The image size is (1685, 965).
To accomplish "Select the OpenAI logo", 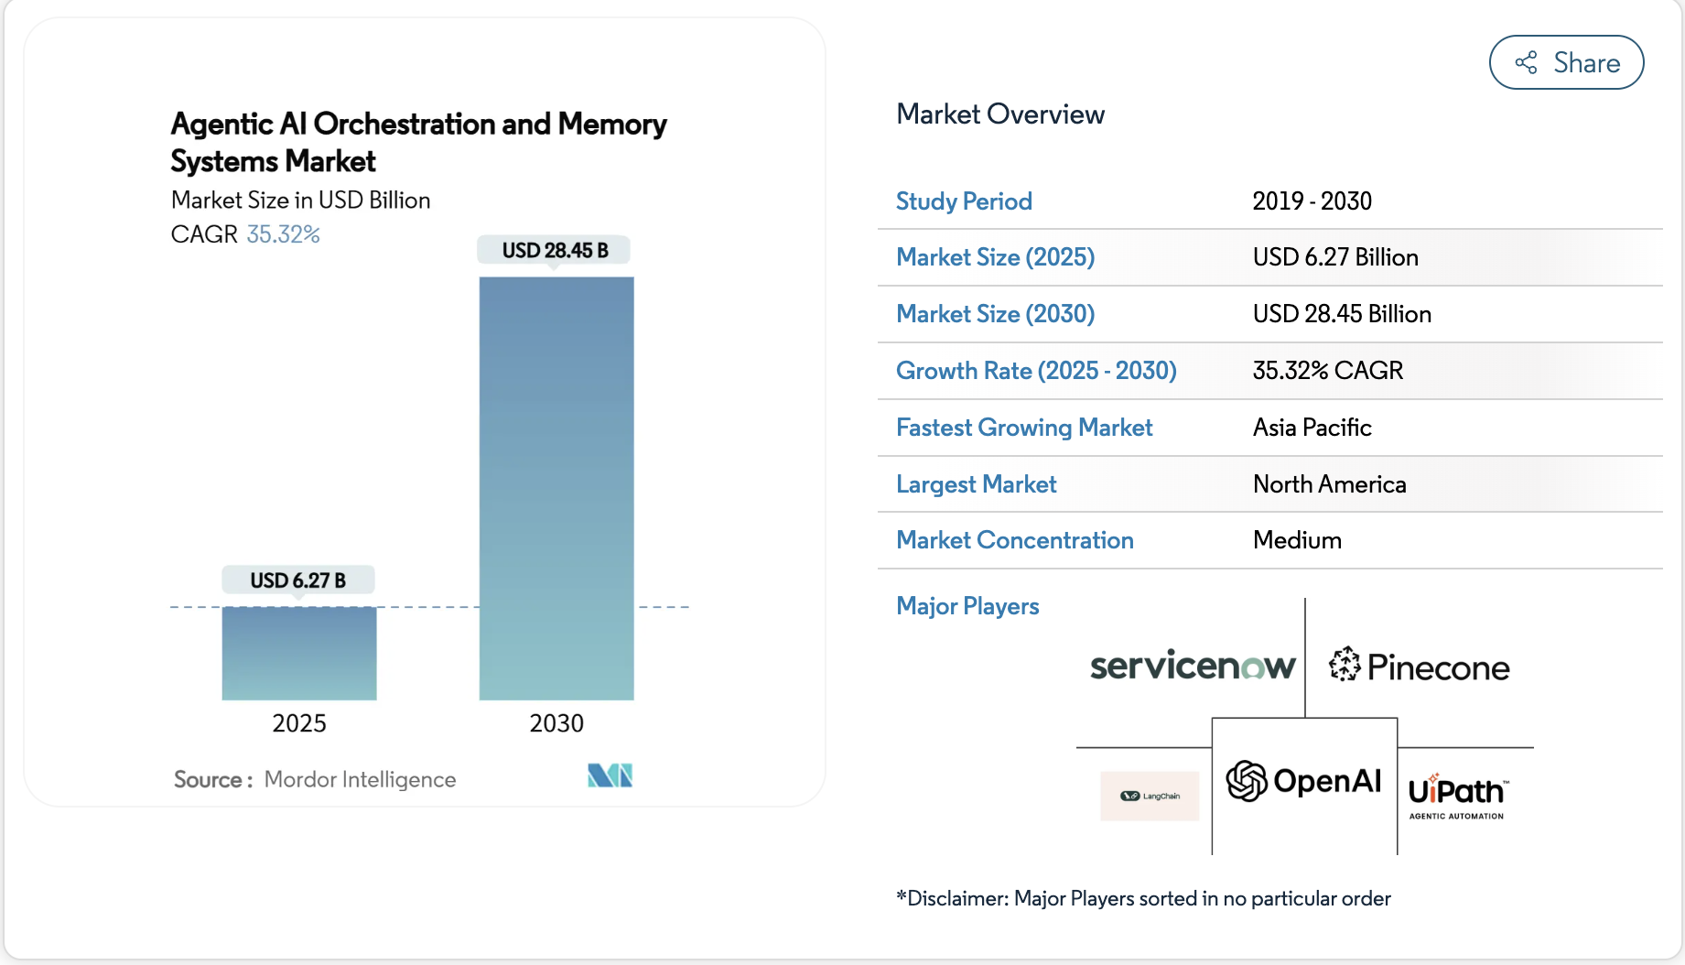I will 1303,782.
